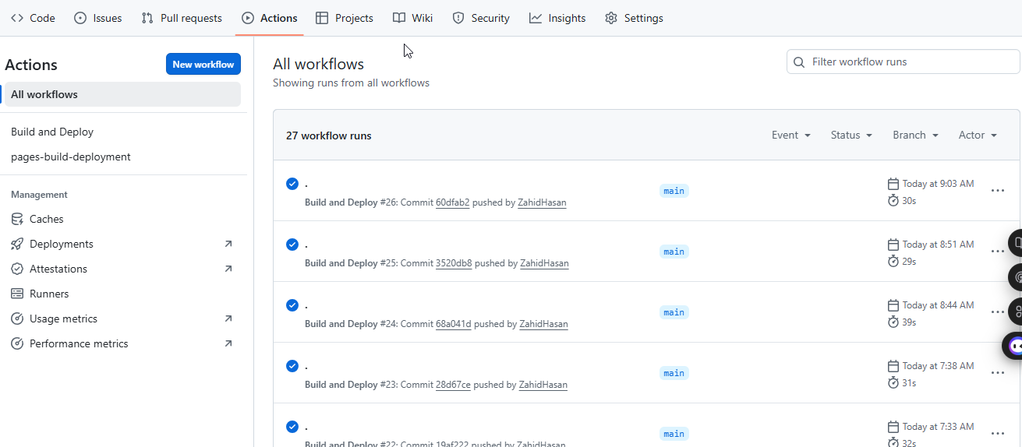1022x447 pixels.
Task: Switch to the Projects tab
Action: 345,18
